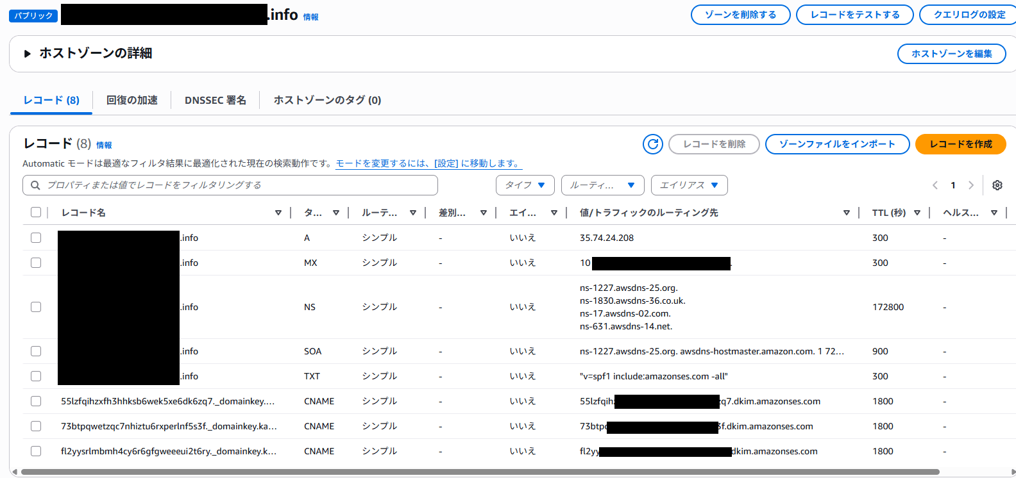This screenshot has height=478, width=1016.
Task: Select the checkbox for the MX record
Action: point(36,263)
